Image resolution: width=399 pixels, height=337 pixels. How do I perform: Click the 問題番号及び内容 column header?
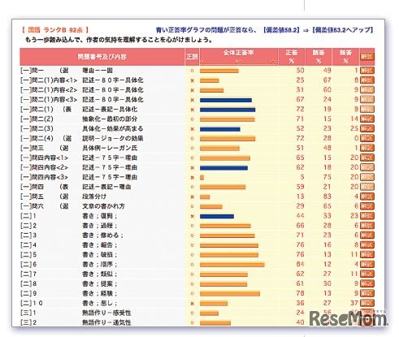[x=102, y=57]
